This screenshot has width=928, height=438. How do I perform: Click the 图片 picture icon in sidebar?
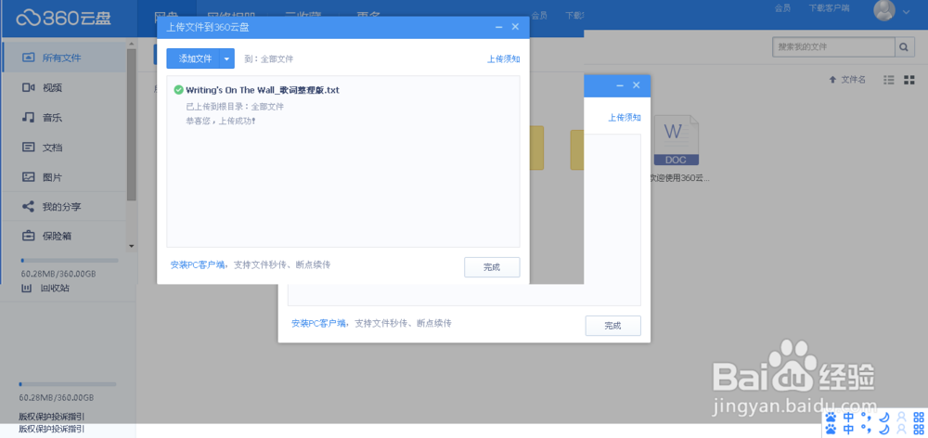(x=29, y=177)
